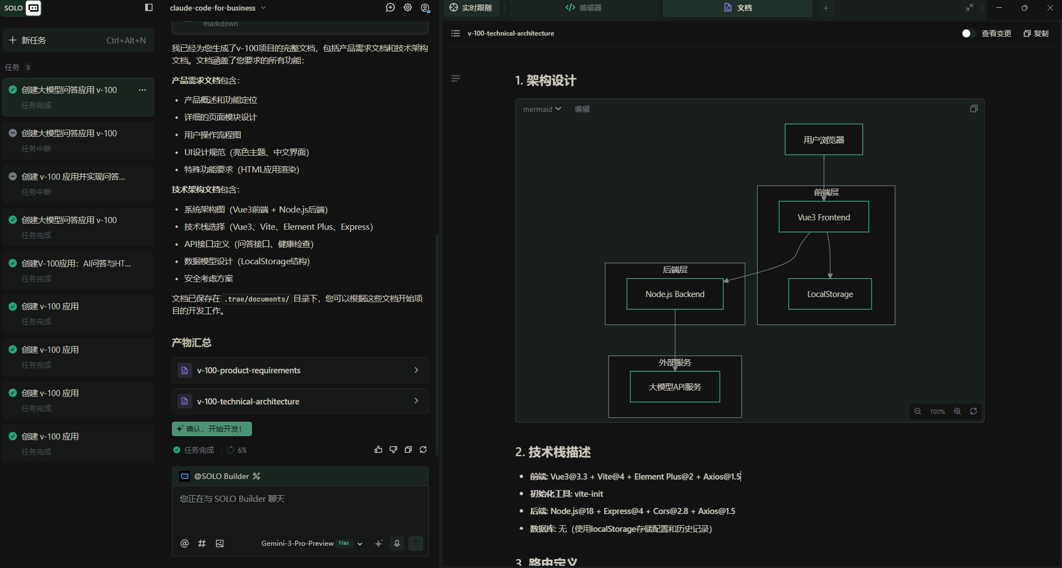This screenshot has height=568, width=1062.
Task: Toggle the 查看变更 switch
Action: 969,33
